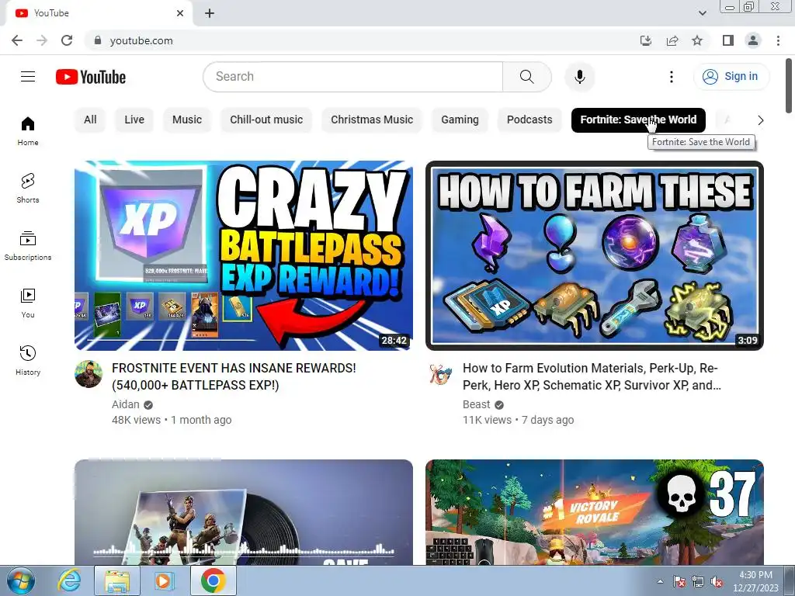Screen dimensions: 795x596
Task: Open File Explorer from taskbar
Action: coord(117,580)
